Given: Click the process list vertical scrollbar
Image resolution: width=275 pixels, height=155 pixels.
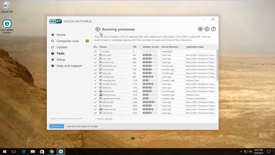Looking at the screenshot, I should click(217, 65).
